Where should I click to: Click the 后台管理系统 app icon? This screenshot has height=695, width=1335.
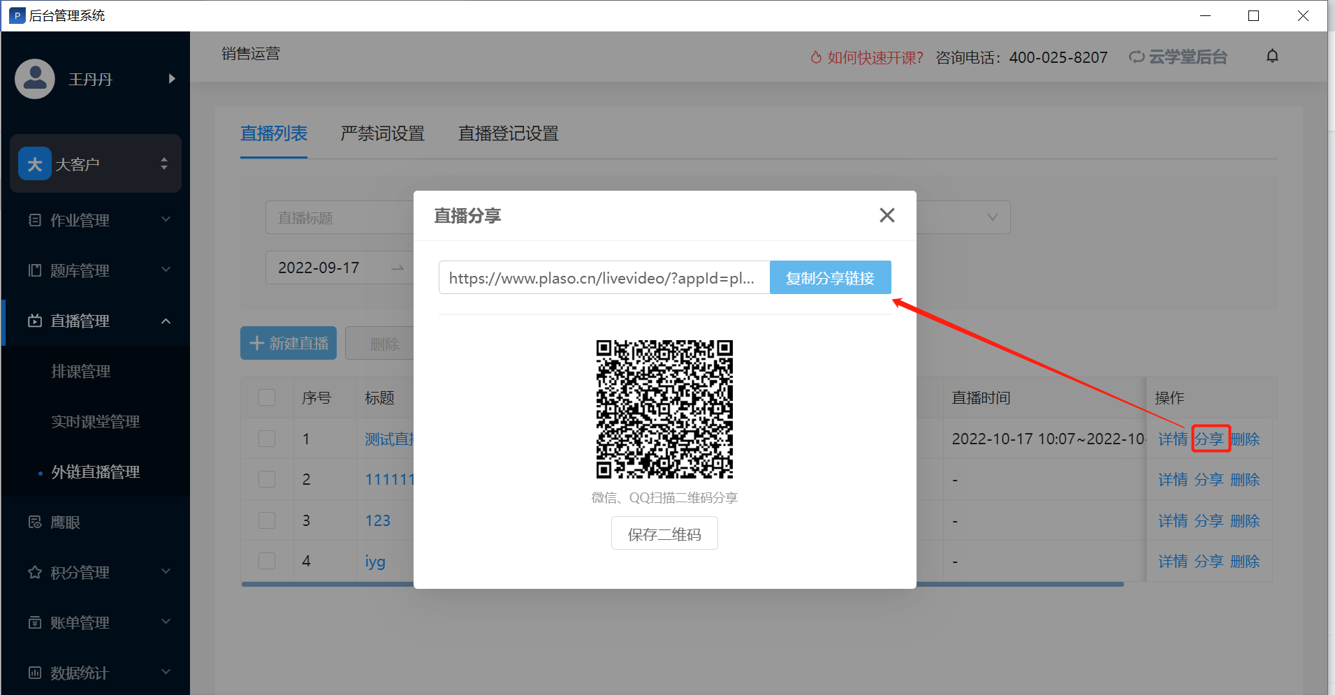coord(17,15)
